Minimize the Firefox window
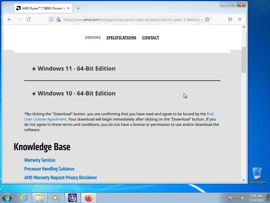This screenshot has width=270, height=203. (x=224, y=5)
